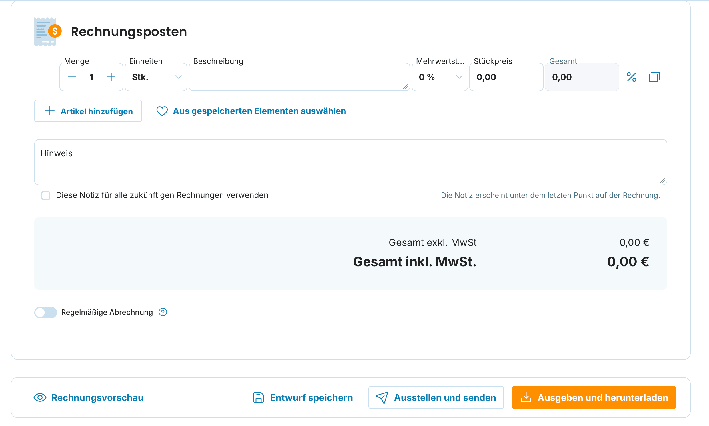Click the help icon next to Regelmäßige Abrechnung
709x426 pixels.
pyautogui.click(x=163, y=312)
